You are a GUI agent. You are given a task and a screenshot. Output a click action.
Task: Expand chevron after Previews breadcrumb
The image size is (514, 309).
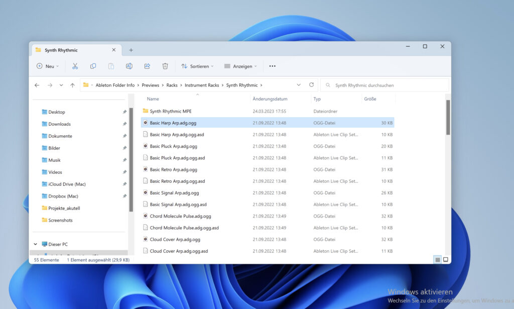163,85
